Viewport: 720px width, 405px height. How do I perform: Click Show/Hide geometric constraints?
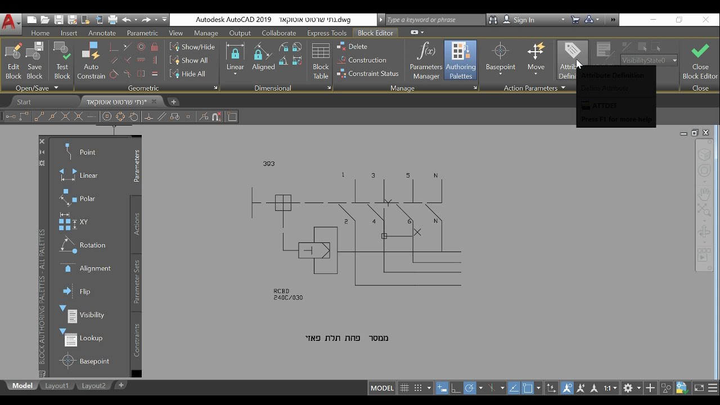pos(192,47)
